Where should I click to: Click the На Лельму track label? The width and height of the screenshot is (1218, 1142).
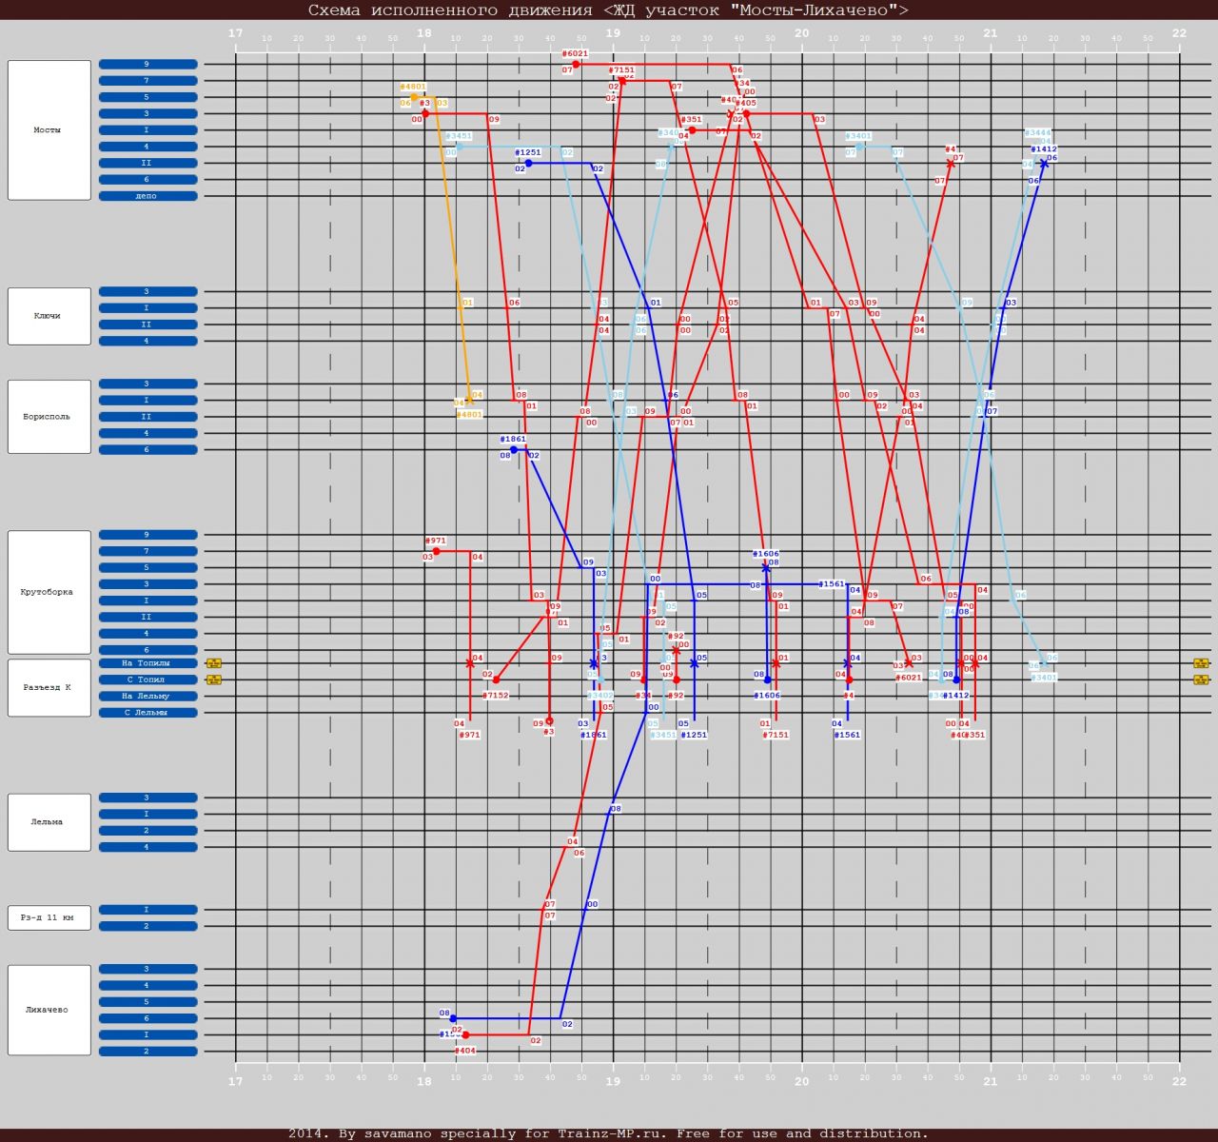[147, 696]
